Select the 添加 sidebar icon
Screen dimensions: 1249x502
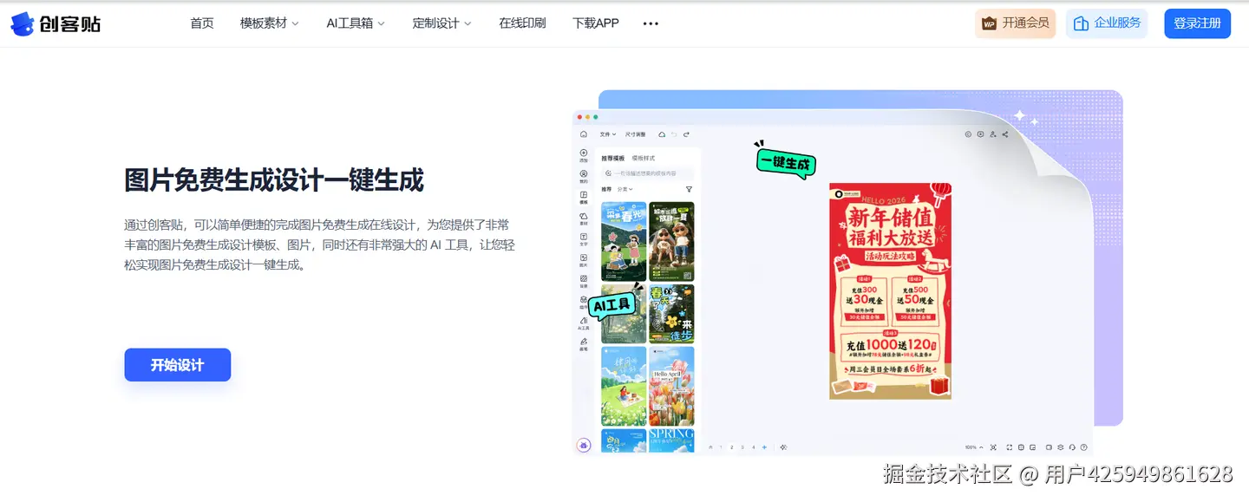(x=584, y=156)
